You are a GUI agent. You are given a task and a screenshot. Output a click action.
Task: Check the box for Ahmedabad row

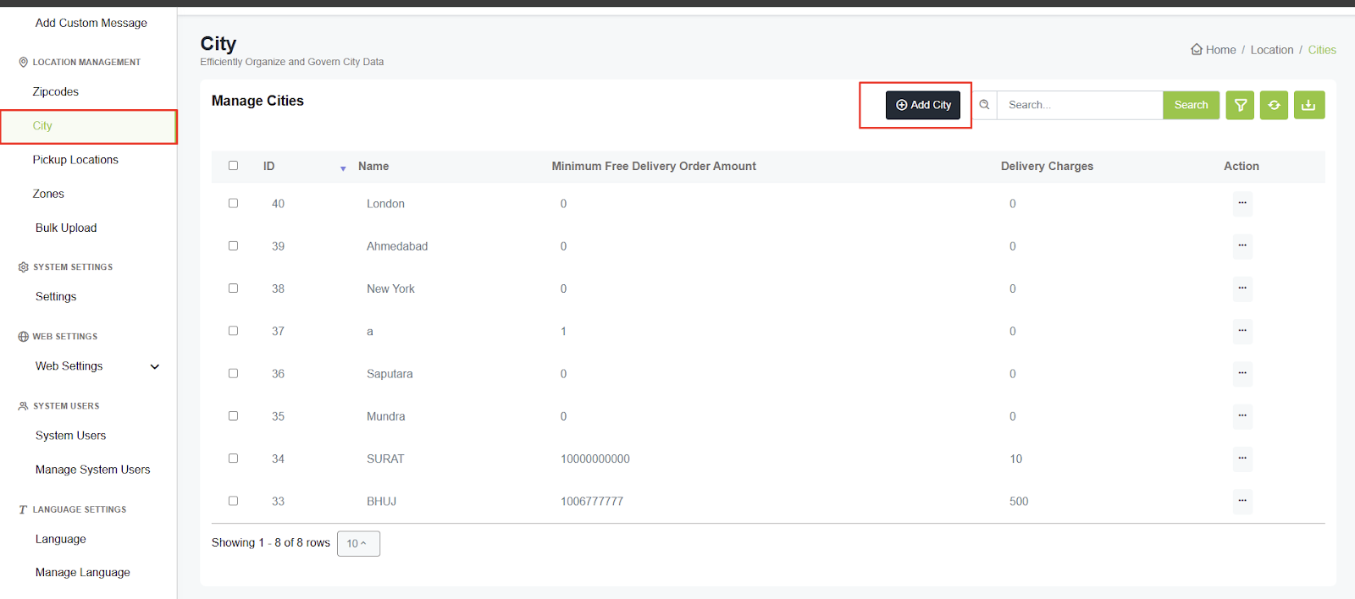(x=233, y=245)
